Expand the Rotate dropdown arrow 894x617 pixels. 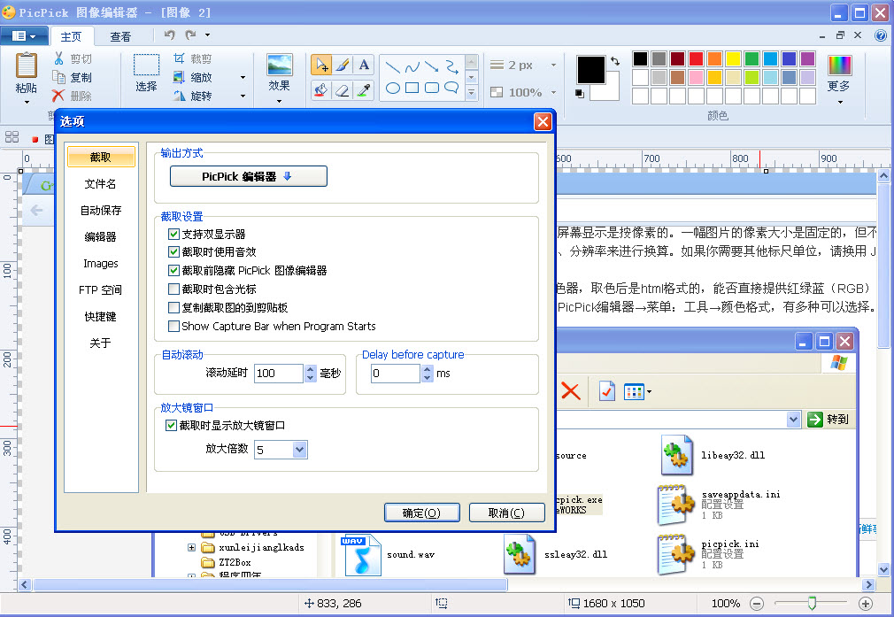coord(243,96)
